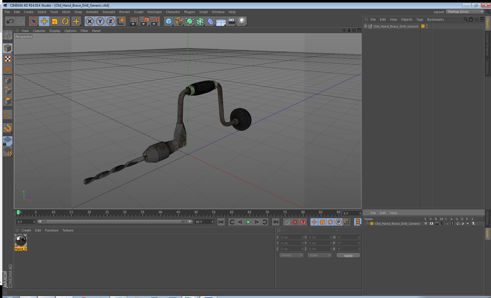Go to end of animation
Viewport: 491px width, 298px height.
coord(276,222)
